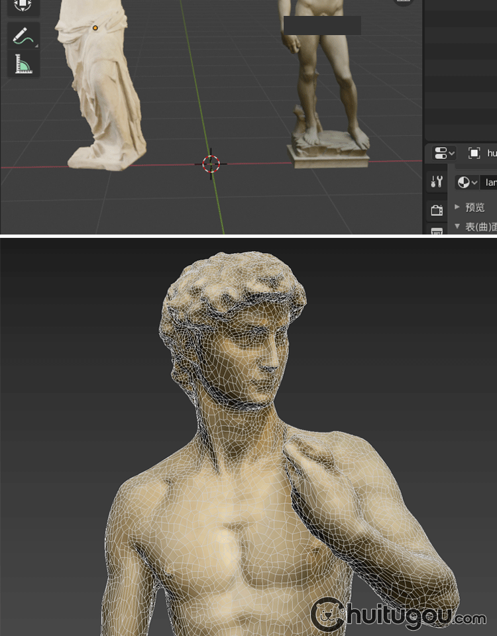This screenshot has height=636, width=497.
Task: Open the material browse sphere dropdown
Action: click(467, 182)
